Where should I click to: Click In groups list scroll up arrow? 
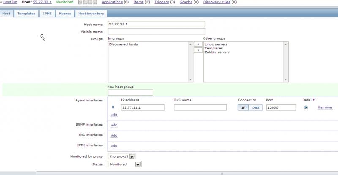[191, 44]
